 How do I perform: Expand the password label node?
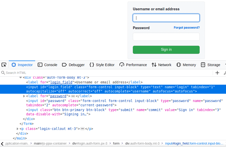24,96
